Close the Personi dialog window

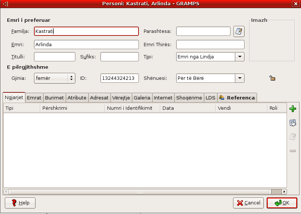coord(295,4)
